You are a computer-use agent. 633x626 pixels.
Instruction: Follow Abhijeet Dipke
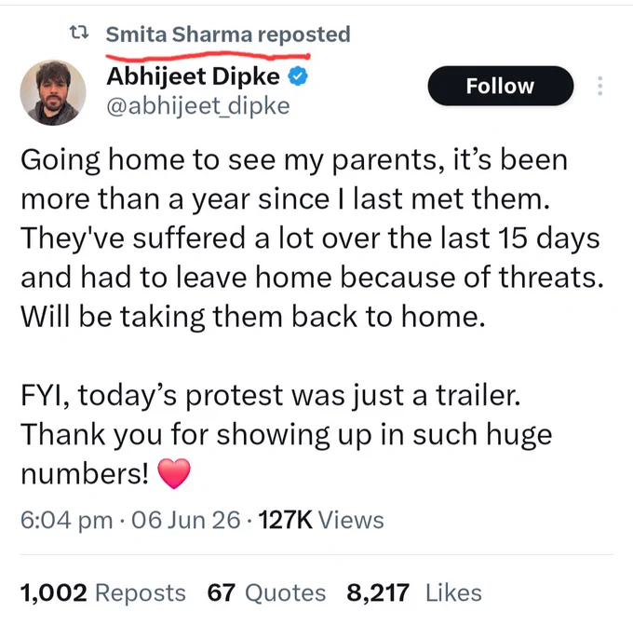500,86
